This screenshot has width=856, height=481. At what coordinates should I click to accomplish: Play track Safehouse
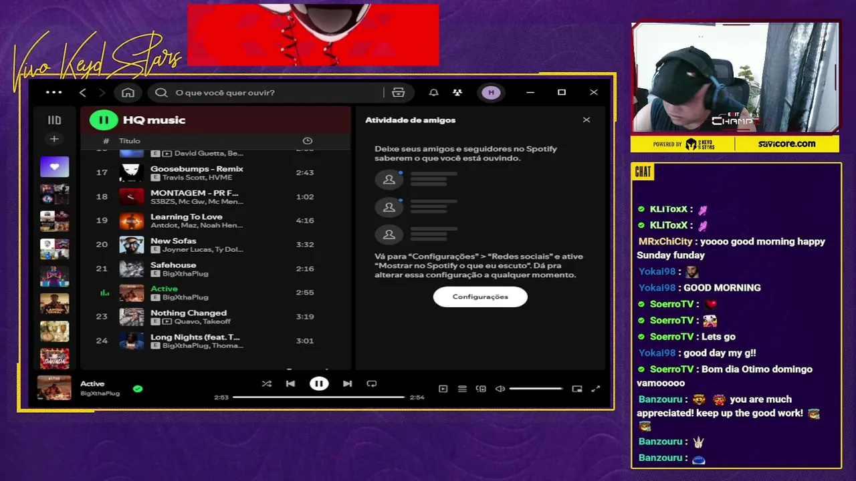tap(216, 269)
